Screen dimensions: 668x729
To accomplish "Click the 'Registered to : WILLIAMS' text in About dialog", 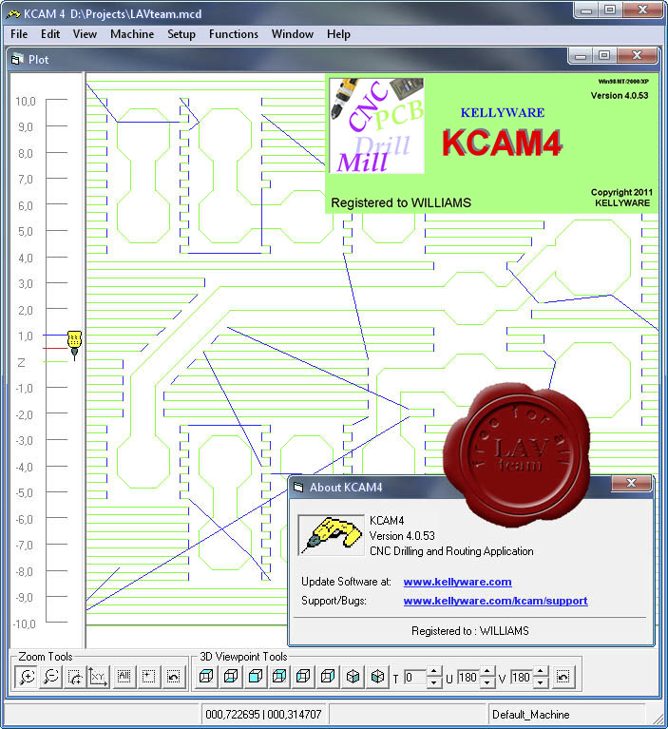I will pyautogui.click(x=470, y=631).
